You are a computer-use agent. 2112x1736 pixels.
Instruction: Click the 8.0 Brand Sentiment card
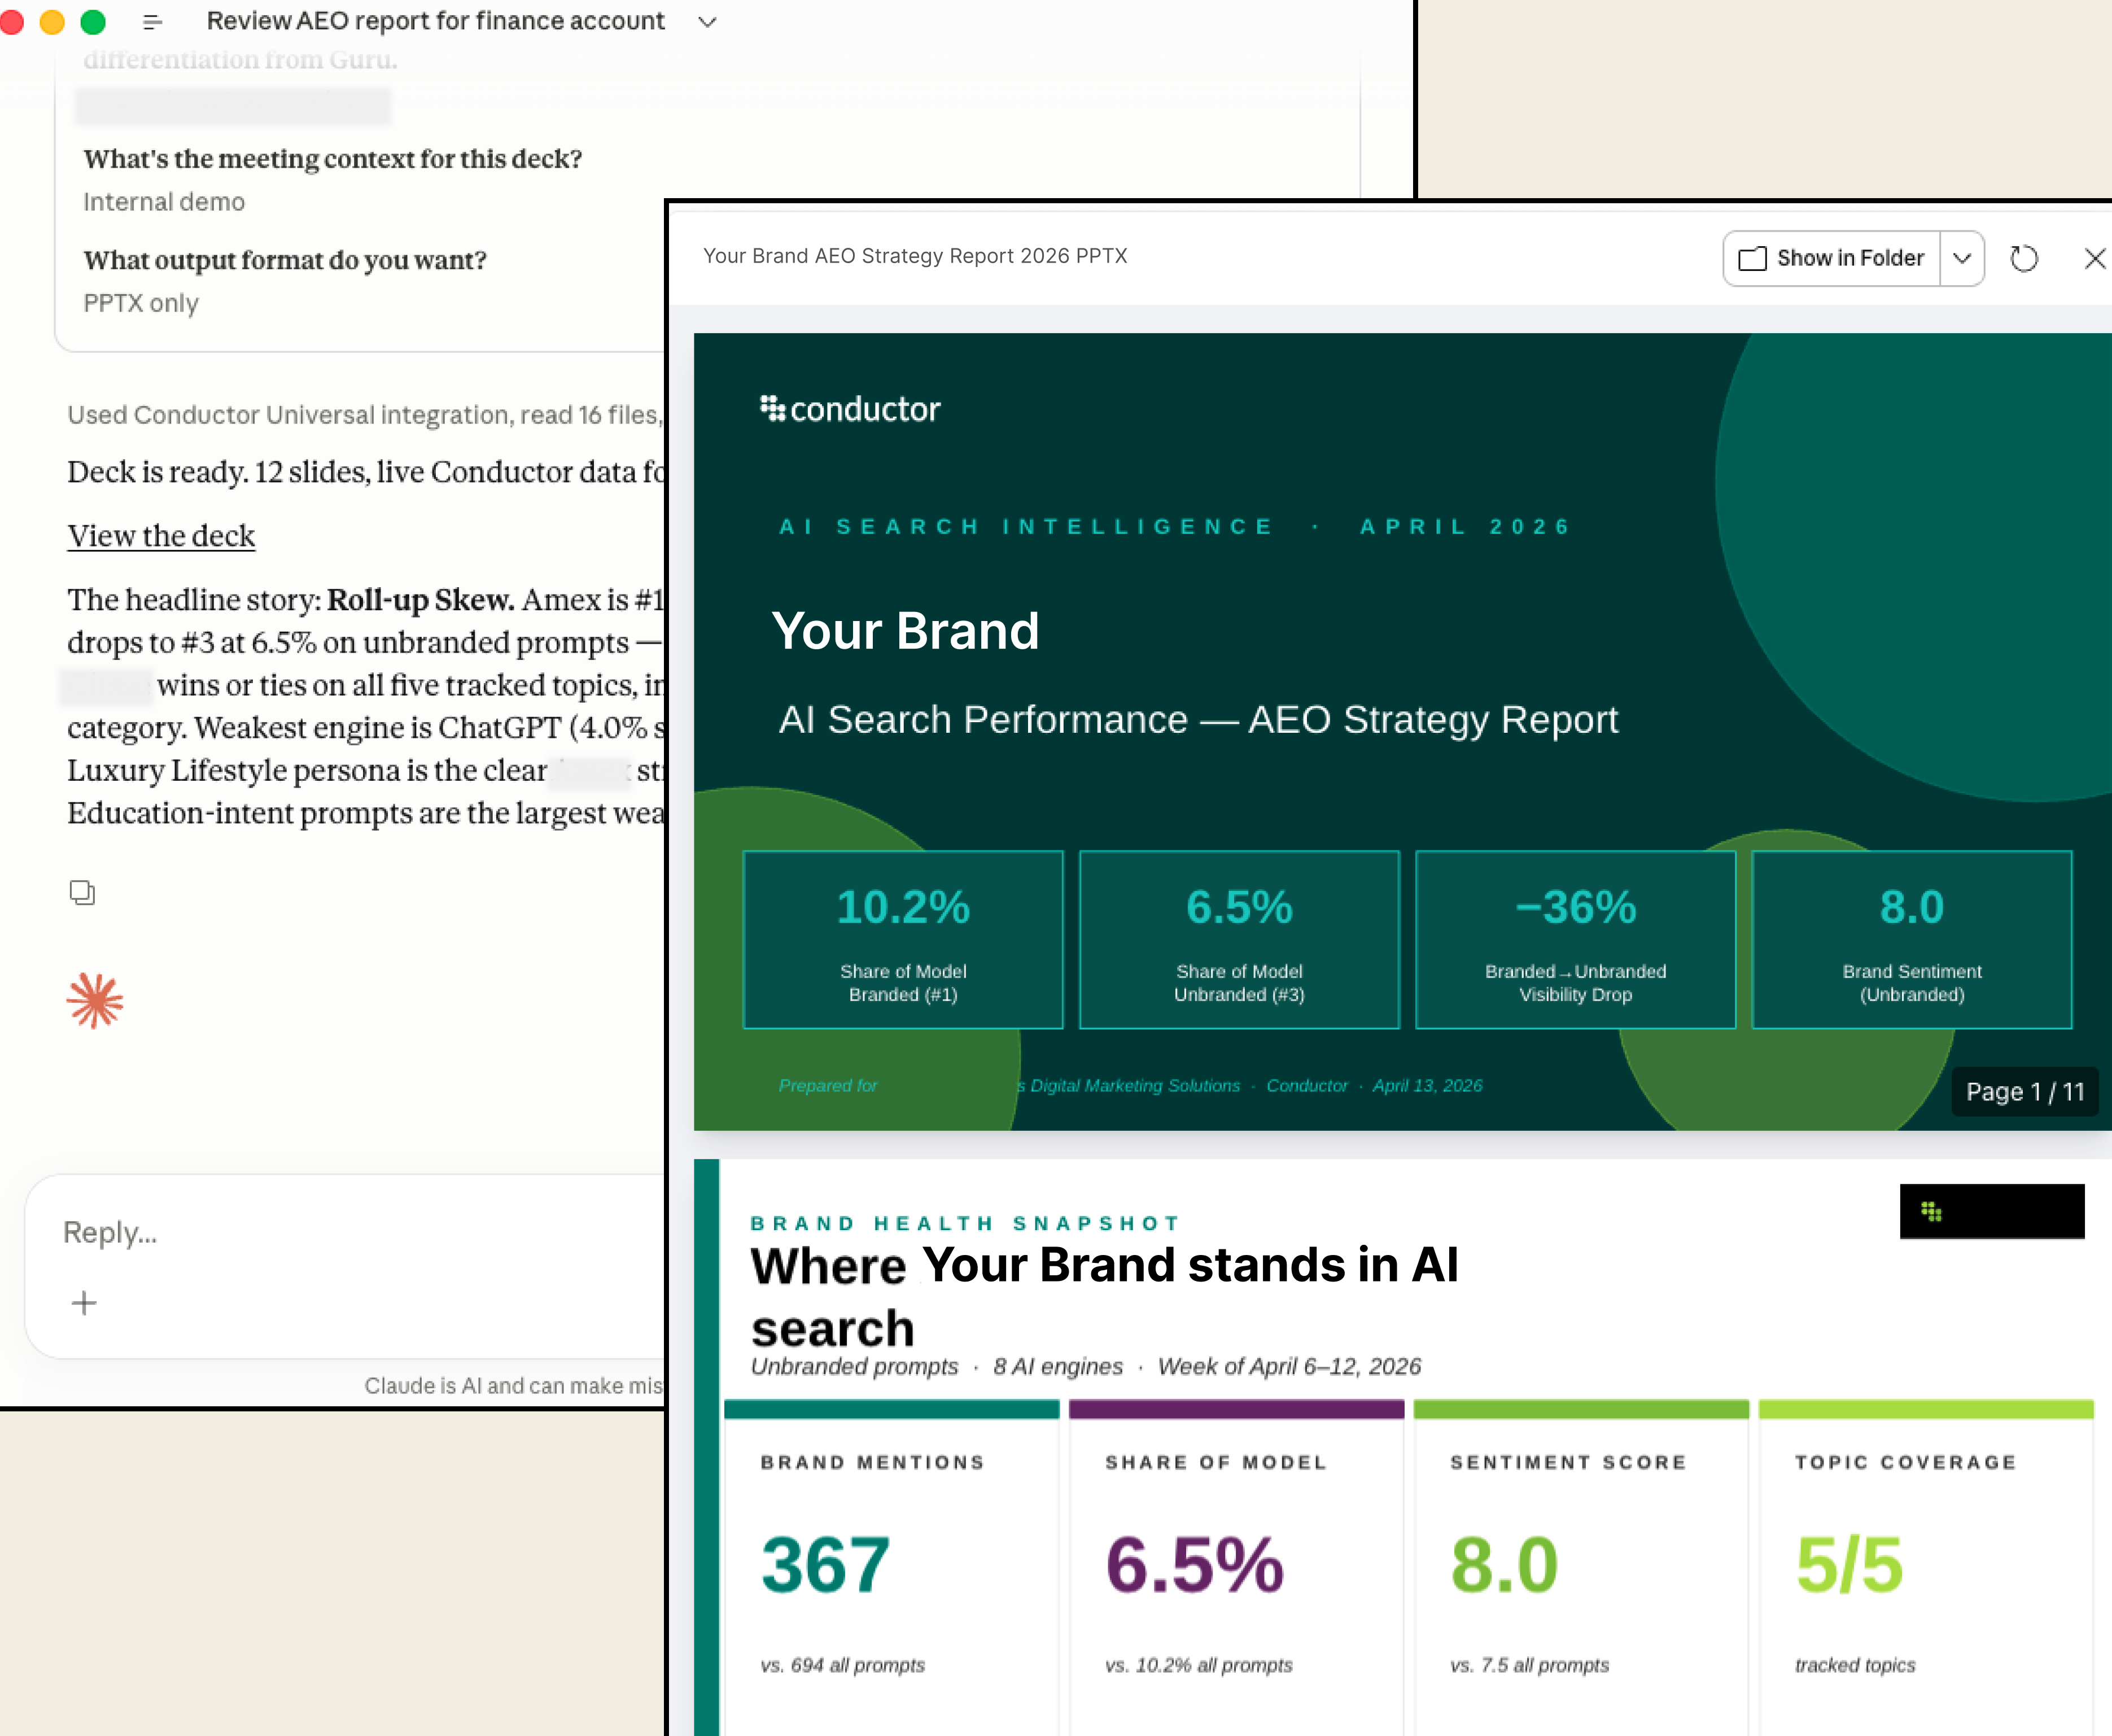(x=1911, y=939)
